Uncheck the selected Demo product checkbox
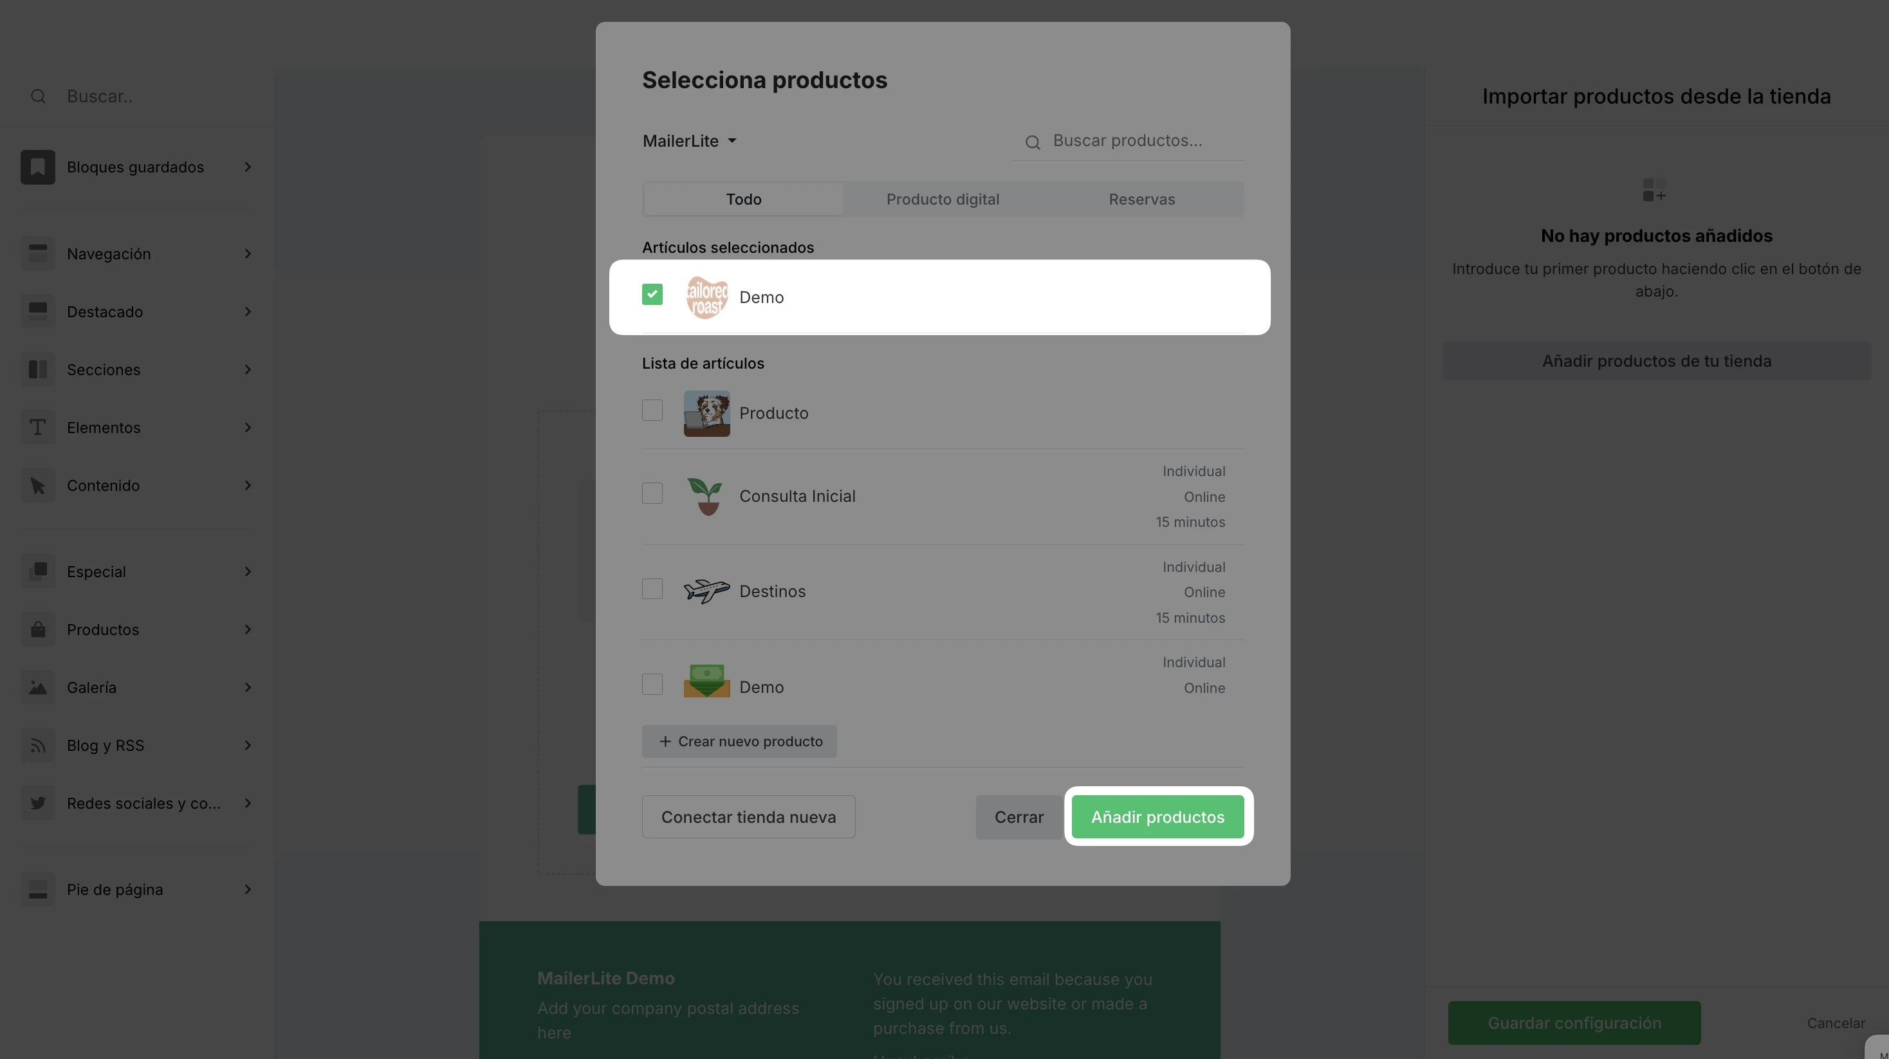Image resolution: width=1889 pixels, height=1059 pixels. pyautogui.click(x=652, y=294)
